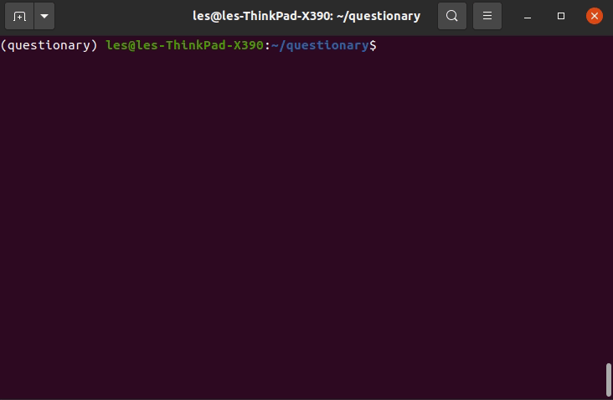
Task: Click the terminal scrollbar handle
Action: (x=608, y=380)
